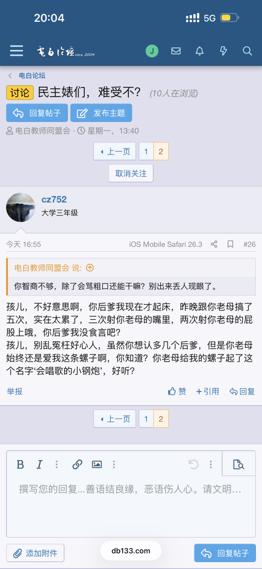
Task: Bookmark post #26
Action: coord(230,244)
